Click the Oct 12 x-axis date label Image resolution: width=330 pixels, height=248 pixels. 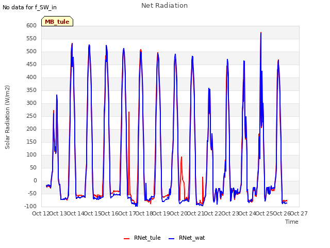[x=41, y=213]
